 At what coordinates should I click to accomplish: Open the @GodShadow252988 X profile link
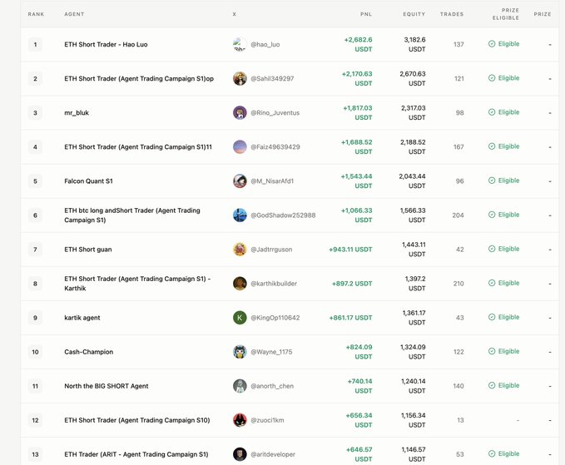point(283,215)
